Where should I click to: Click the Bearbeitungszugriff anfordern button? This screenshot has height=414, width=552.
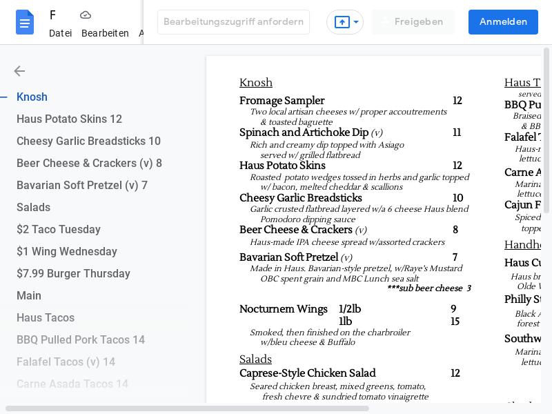[x=233, y=22]
